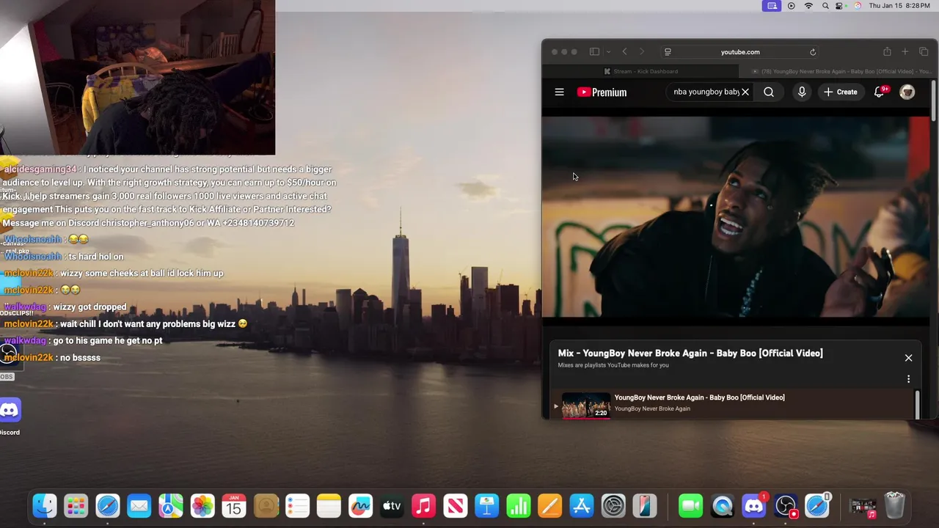Click the Mix playlist panel scrollbar
939x528 pixels.
tap(917, 405)
